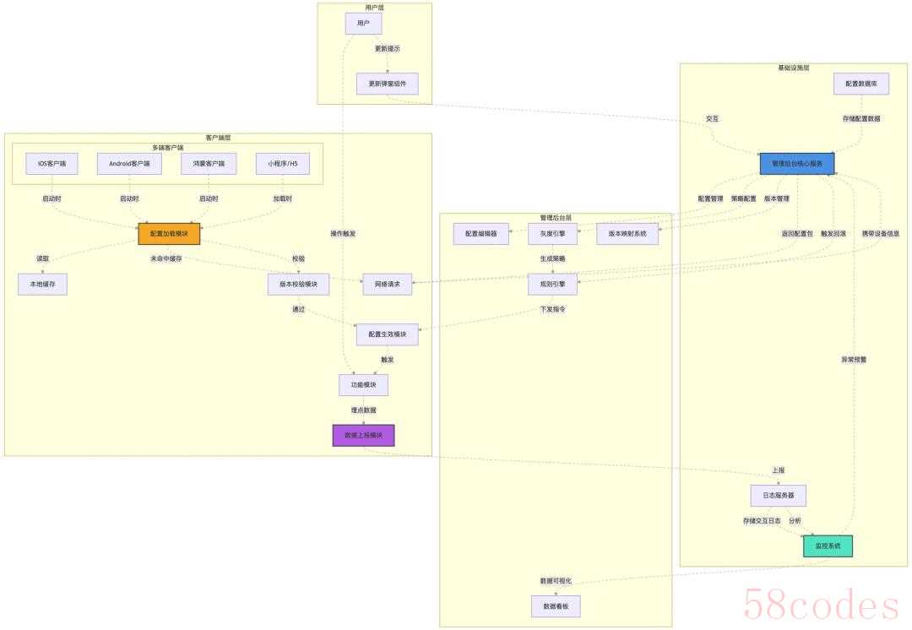
Task: Click the 用户层 group title
Action: [x=375, y=8]
